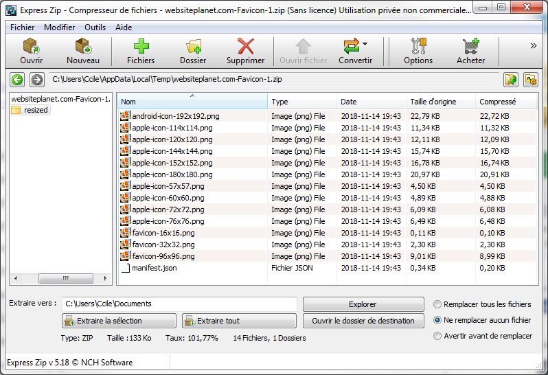
Task: Add files using the Fichiers icon
Action: tap(141, 47)
